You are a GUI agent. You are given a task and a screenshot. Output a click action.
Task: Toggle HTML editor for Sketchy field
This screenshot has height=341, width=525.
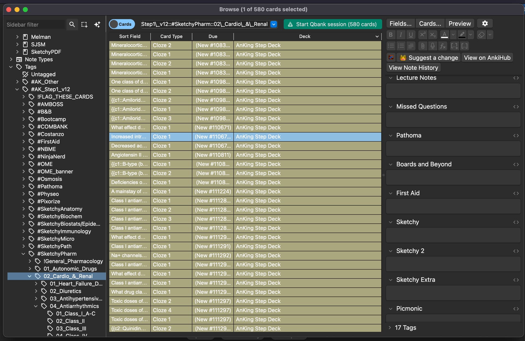pos(516,222)
